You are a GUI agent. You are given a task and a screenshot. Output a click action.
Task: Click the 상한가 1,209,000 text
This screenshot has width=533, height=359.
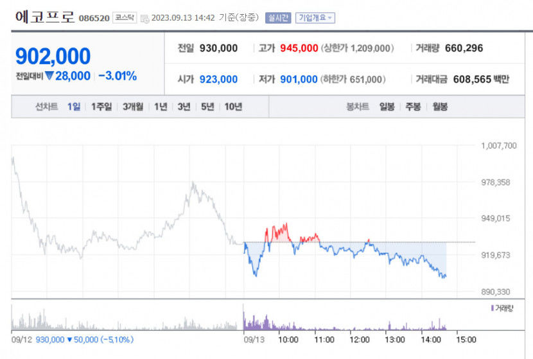(358, 48)
